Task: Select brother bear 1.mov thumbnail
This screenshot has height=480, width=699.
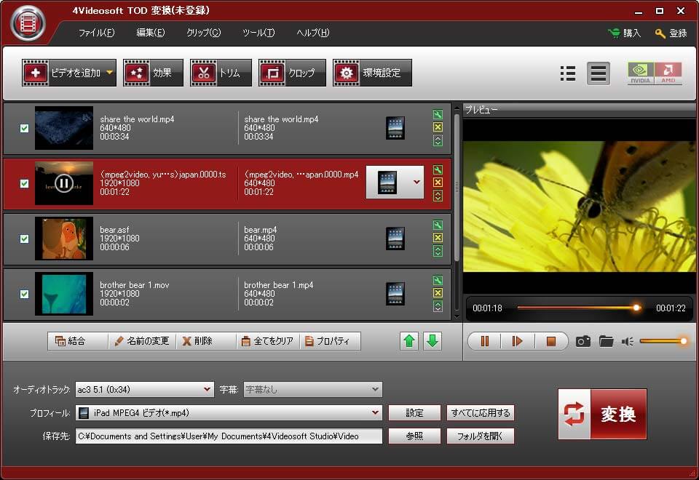Action: pyautogui.click(x=64, y=293)
